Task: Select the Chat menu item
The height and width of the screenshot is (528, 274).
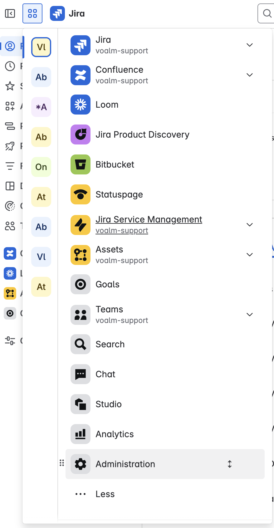Action: 105,374
